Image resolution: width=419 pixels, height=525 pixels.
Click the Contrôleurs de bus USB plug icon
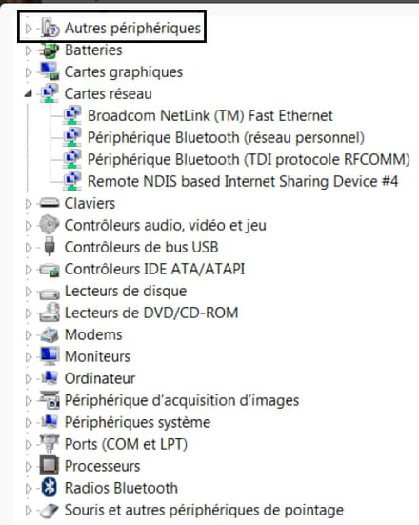(x=50, y=247)
